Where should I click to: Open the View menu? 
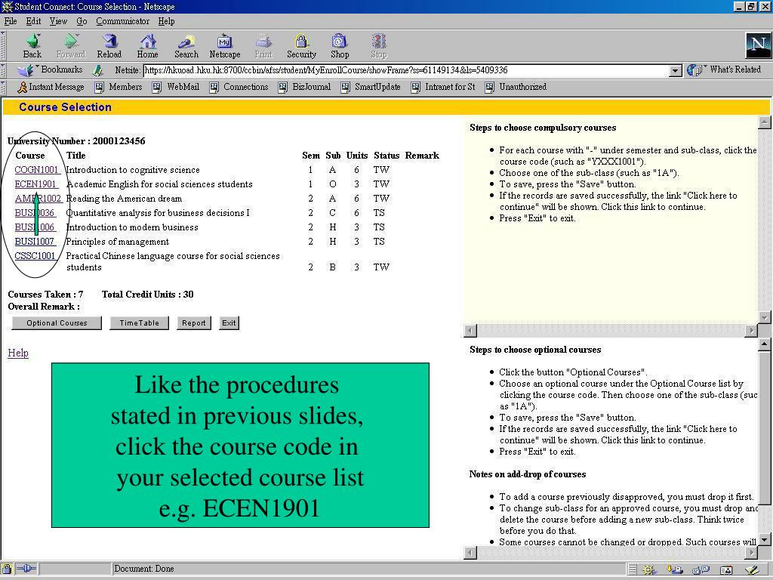[58, 21]
